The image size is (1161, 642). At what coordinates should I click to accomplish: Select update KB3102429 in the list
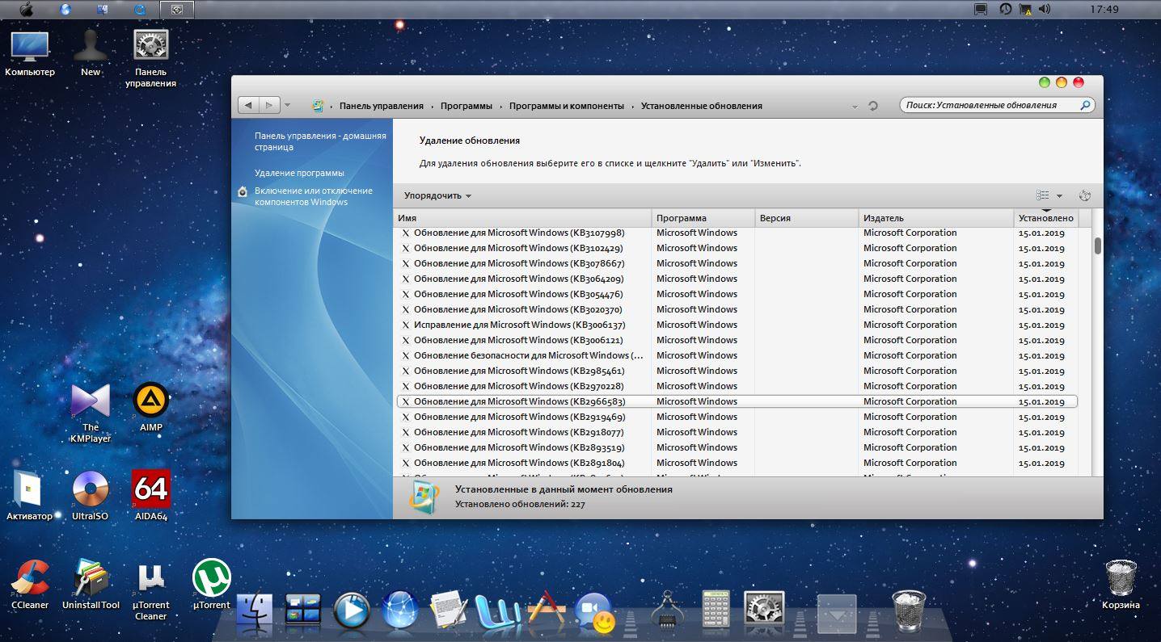click(737, 248)
